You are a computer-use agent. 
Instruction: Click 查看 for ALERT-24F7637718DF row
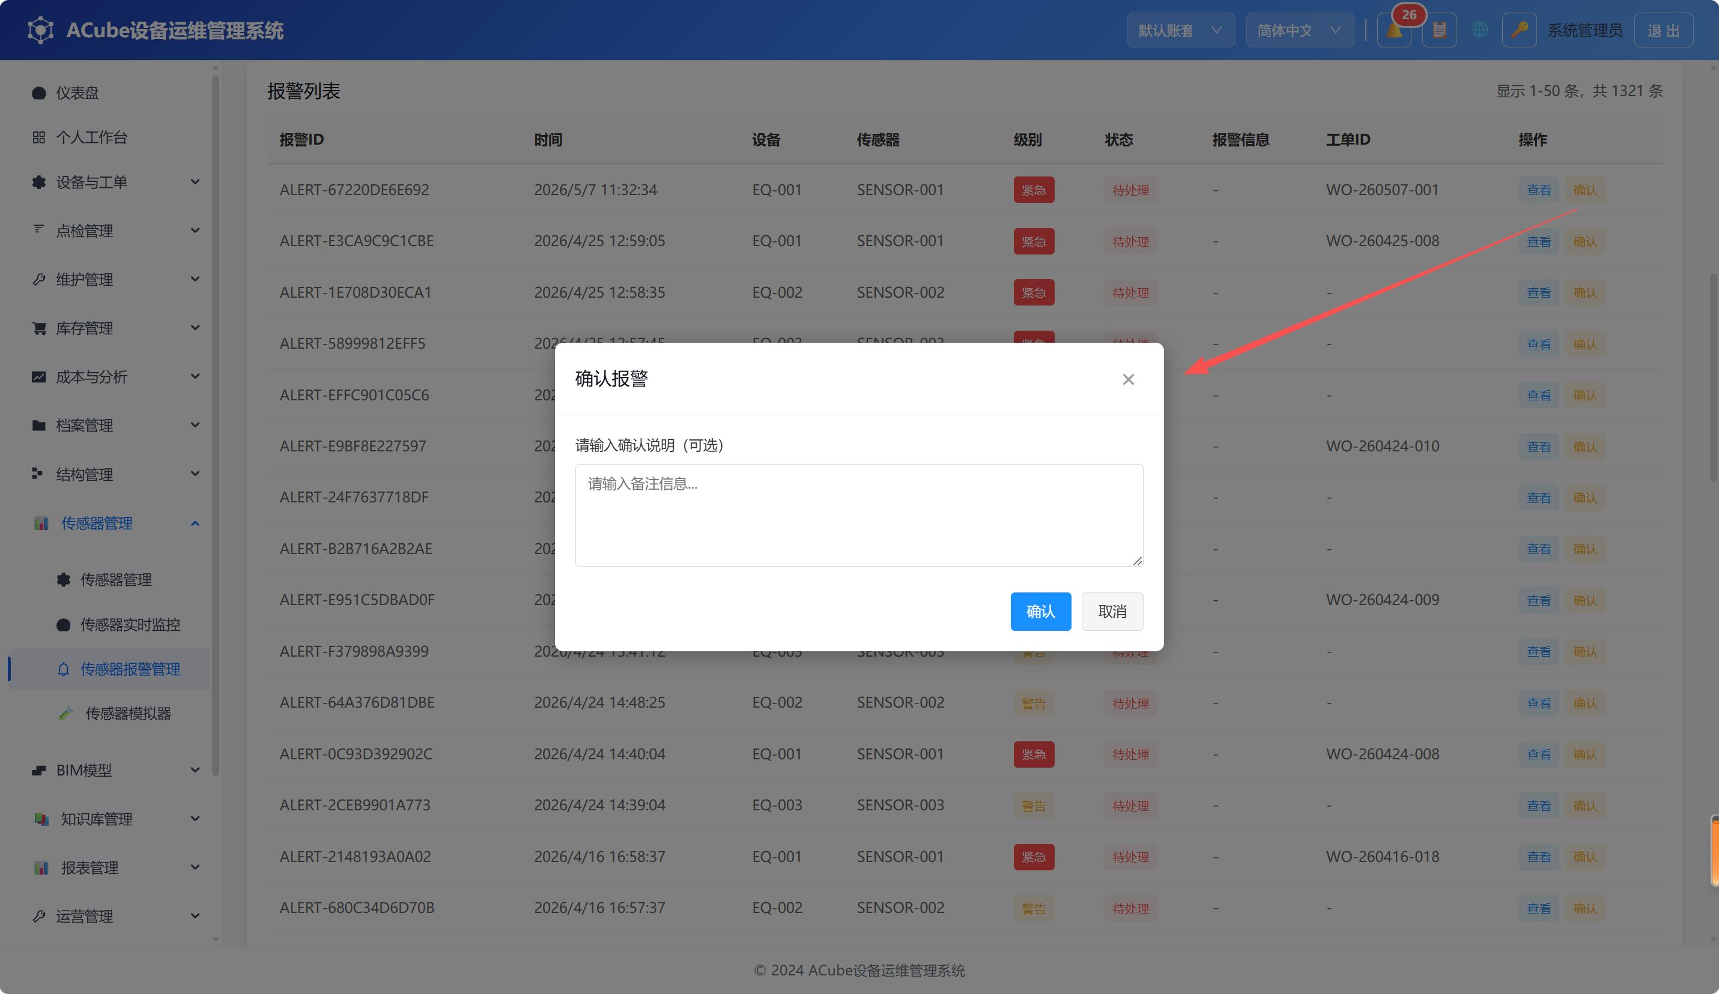[1538, 498]
